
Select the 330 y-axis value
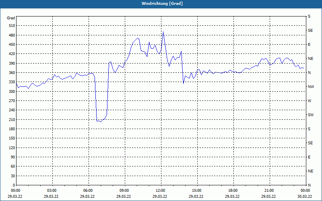point(12,82)
